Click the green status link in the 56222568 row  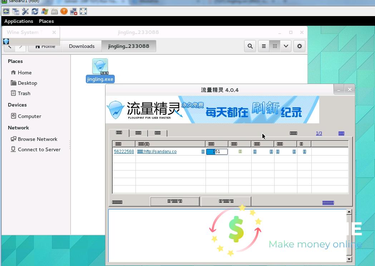(x=240, y=152)
